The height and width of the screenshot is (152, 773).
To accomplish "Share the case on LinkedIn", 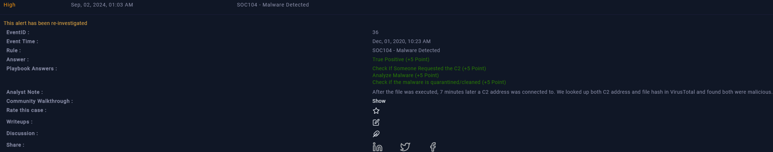I will point(377,147).
